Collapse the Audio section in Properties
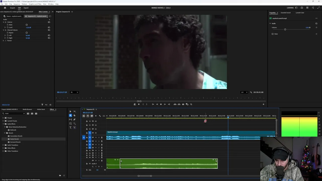The height and width of the screenshot is (181, 322). tap(270, 23)
